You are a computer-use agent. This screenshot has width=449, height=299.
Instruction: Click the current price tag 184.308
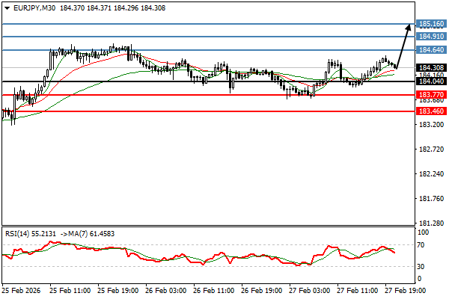click(430, 67)
